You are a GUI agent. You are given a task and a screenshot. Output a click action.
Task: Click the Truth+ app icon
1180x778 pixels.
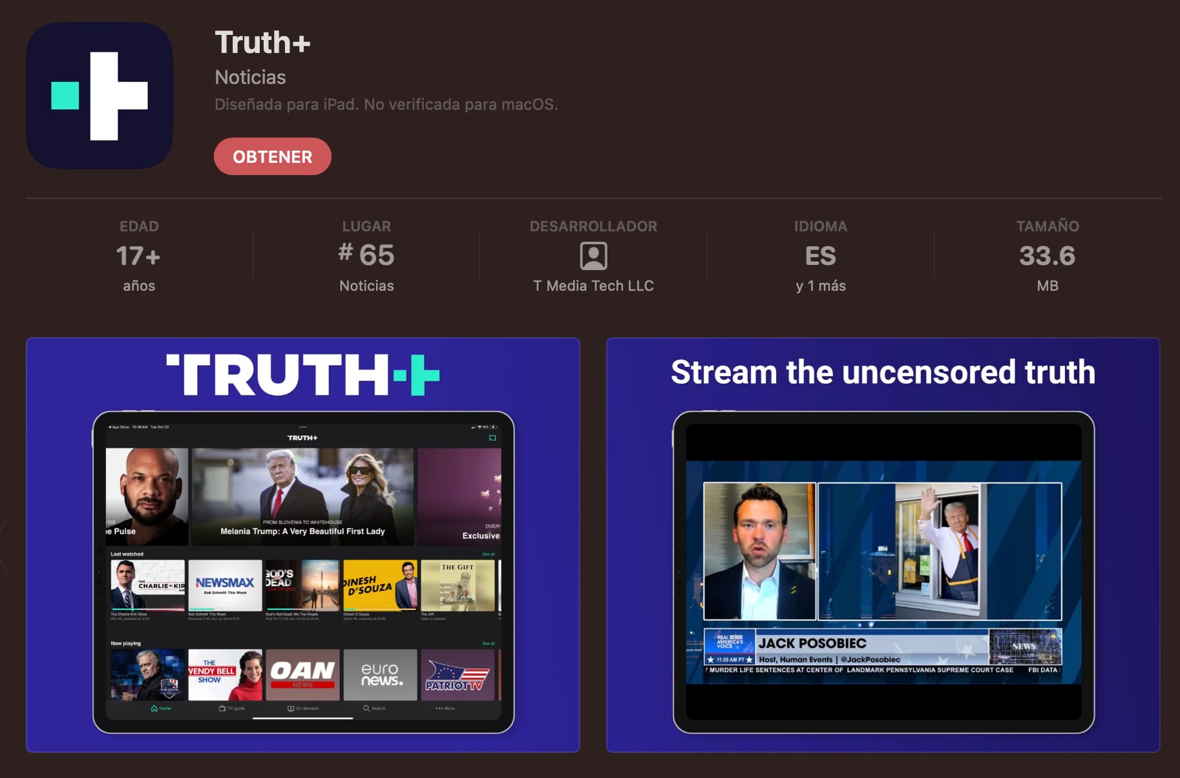tap(100, 96)
